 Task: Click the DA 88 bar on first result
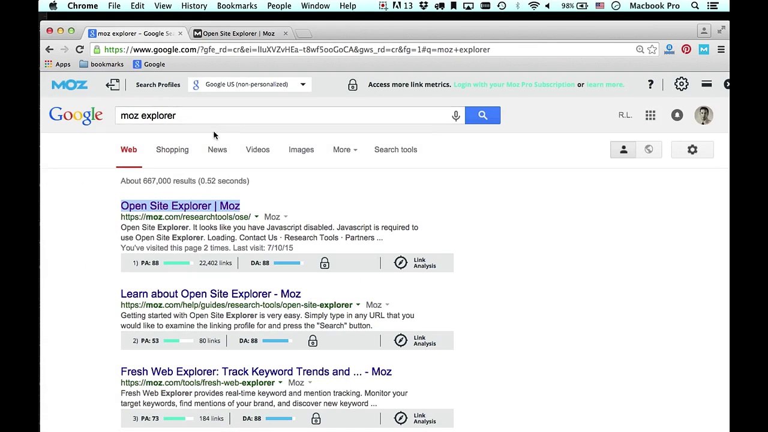[287, 263]
